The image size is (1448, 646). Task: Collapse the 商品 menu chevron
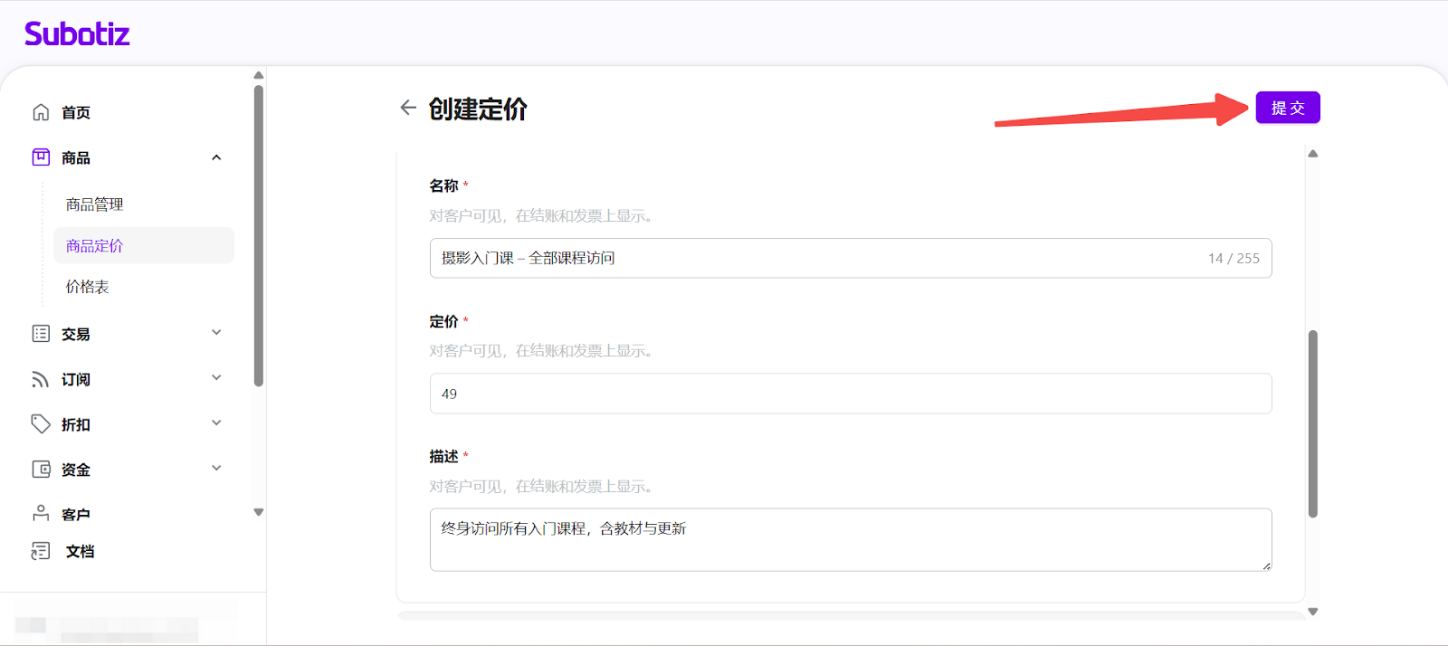coord(216,157)
